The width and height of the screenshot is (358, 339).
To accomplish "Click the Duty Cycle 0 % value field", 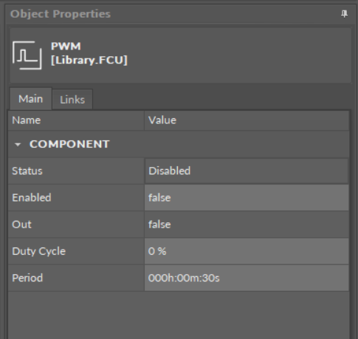I will point(247,251).
